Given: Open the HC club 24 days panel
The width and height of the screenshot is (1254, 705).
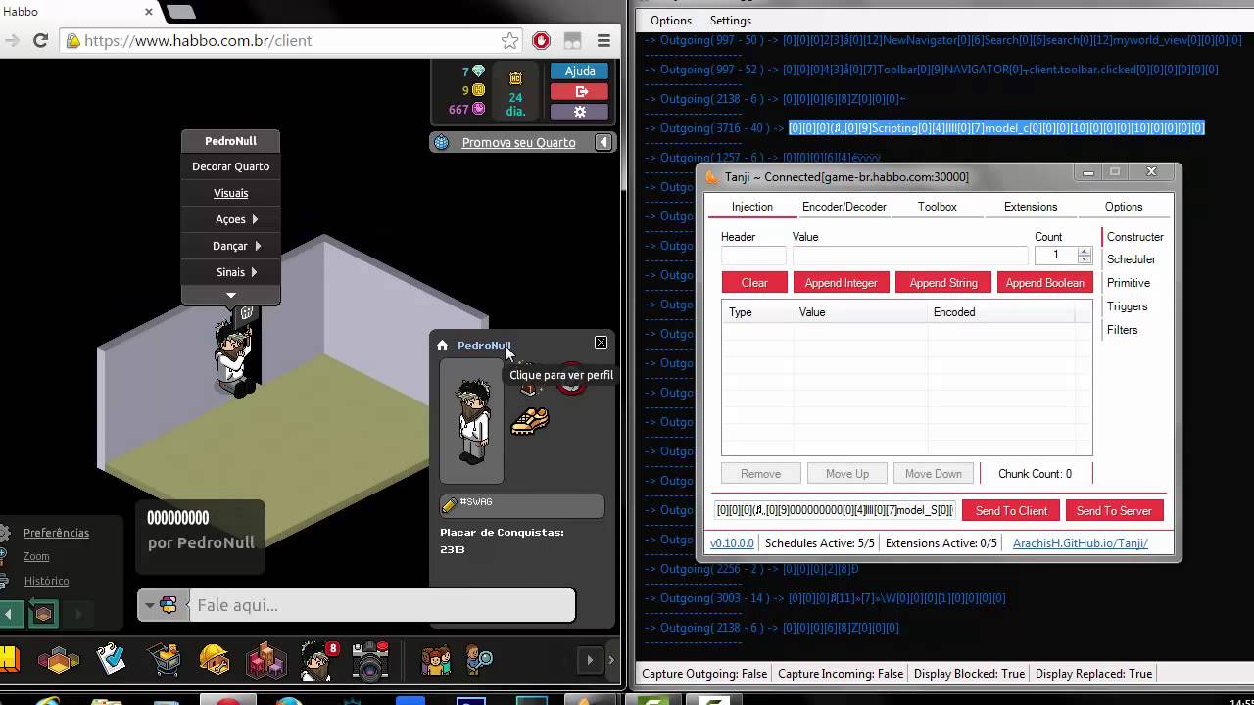Looking at the screenshot, I should click(515, 90).
